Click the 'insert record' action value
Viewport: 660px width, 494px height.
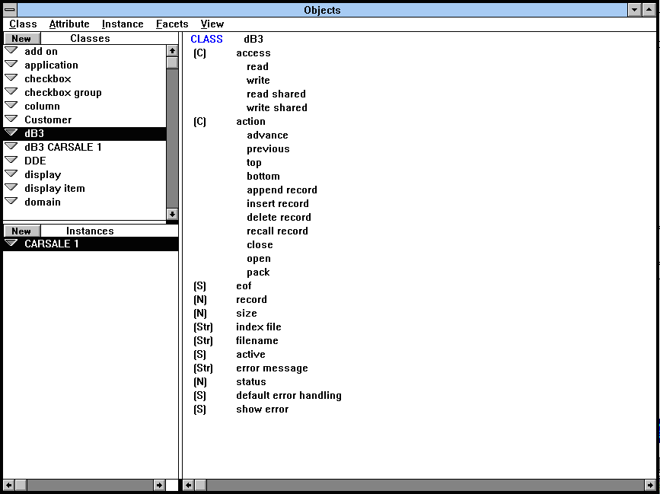[278, 204]
